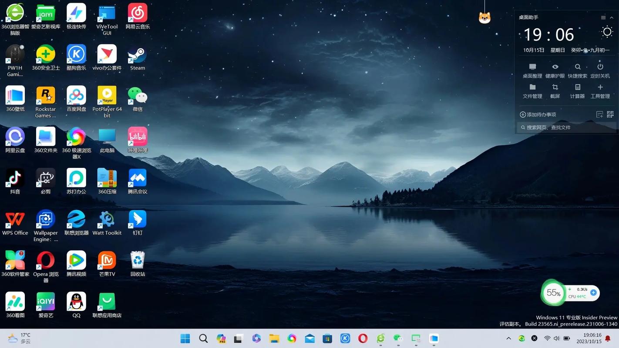This screenshot has width=619, height=348.
Task: Select the 苏打办公 desktop icon
Action: tap(76, 182)
